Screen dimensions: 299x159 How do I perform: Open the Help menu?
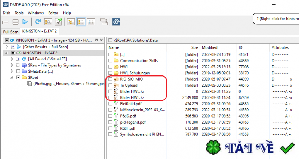click(67, 13)
